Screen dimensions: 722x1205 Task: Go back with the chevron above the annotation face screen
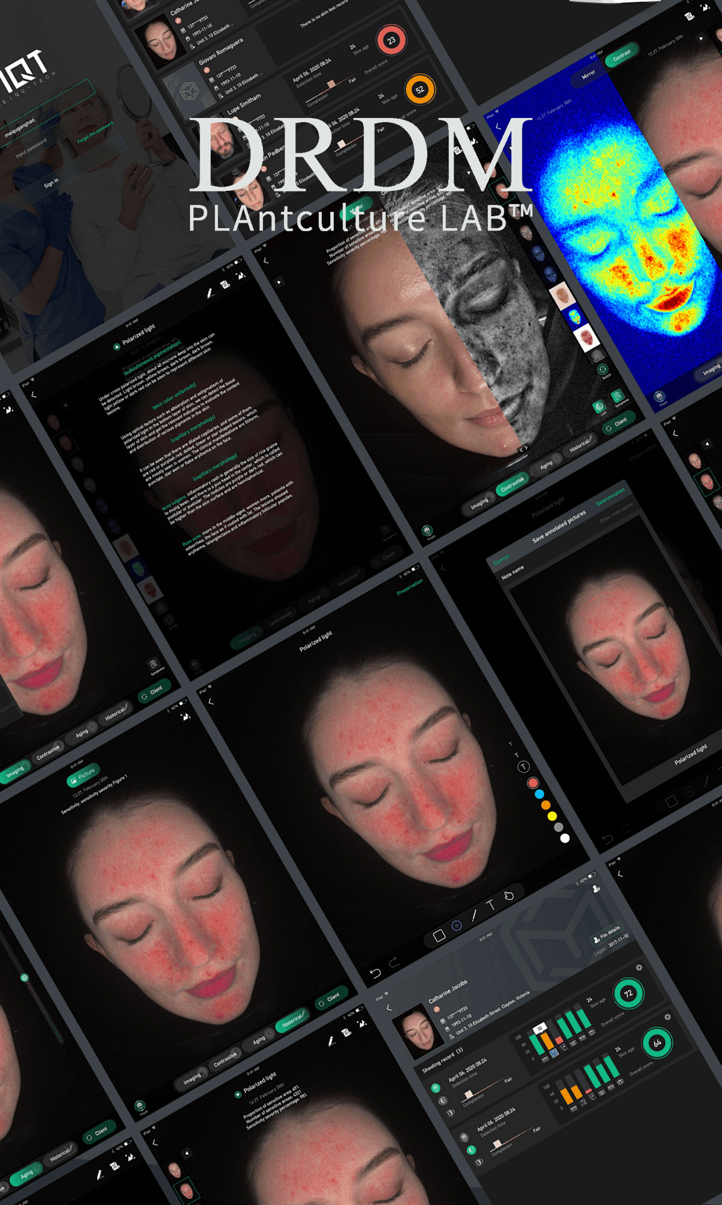(x=211, y=701)
